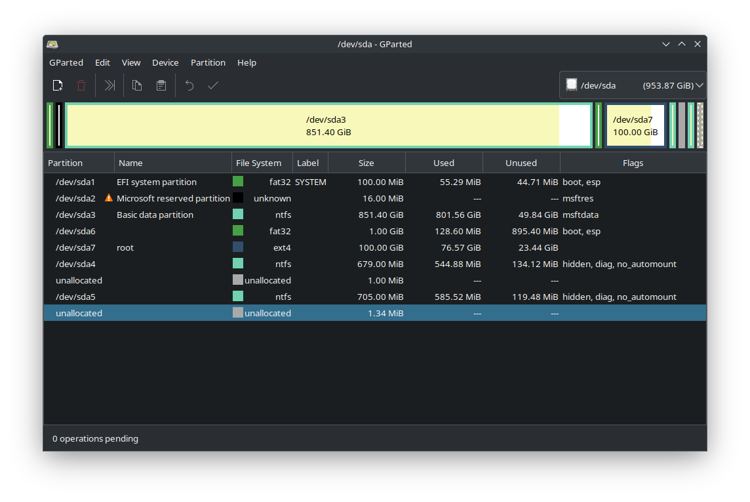Click the "Microsoft reserved partition" name
Screen dimensions: 750x502
(x=173, y=198)
